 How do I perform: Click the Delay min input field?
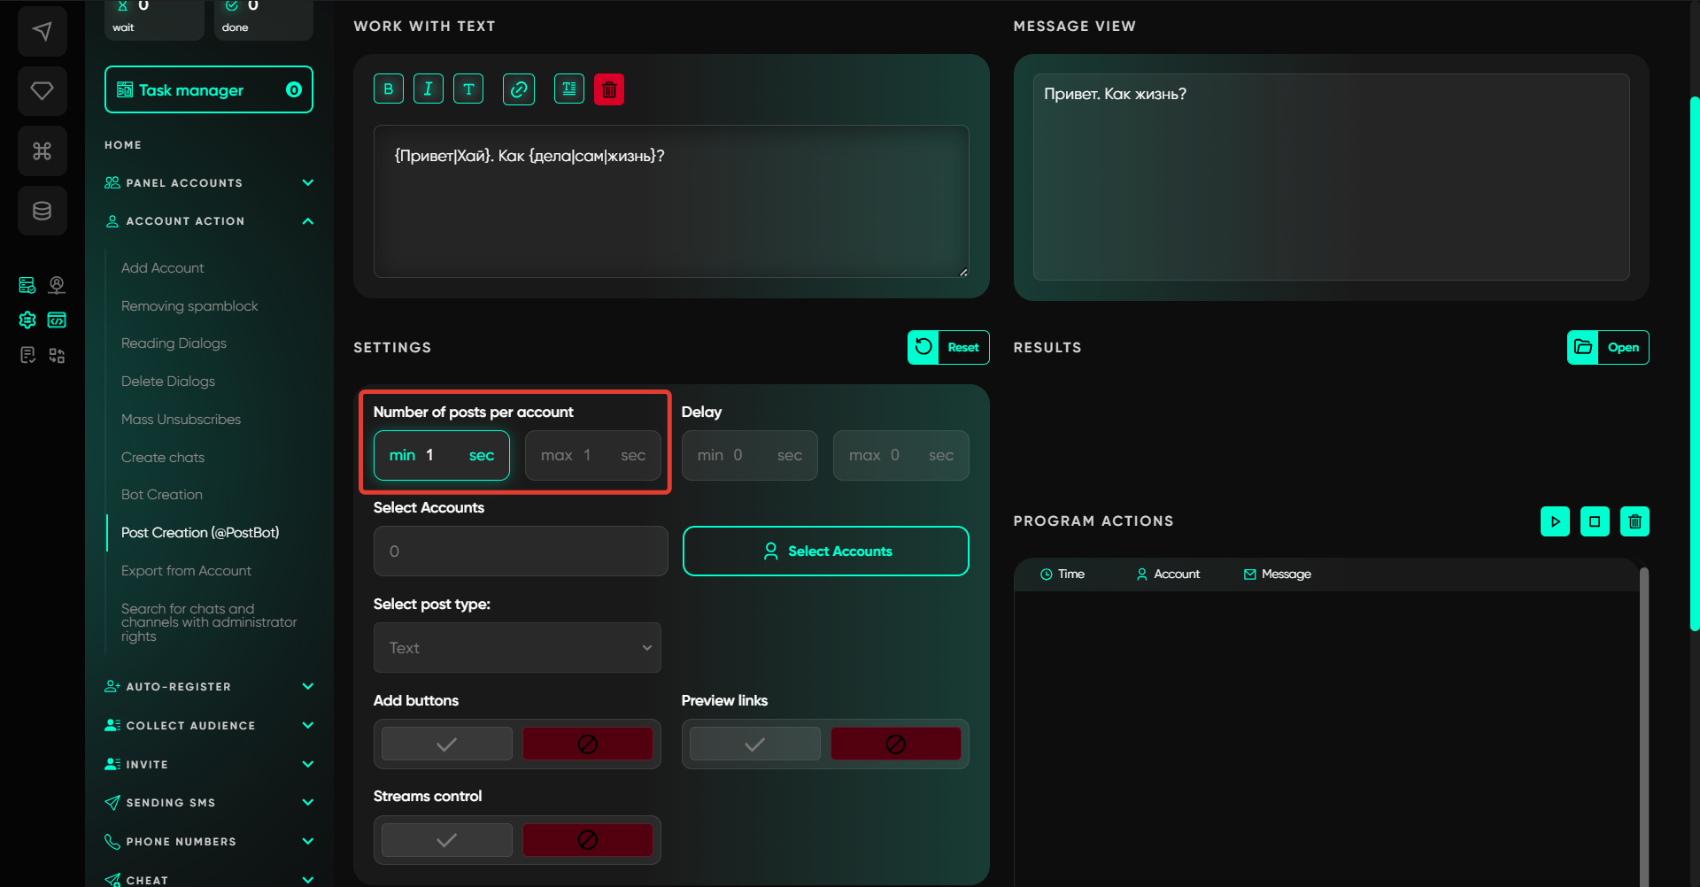[749, 456]
